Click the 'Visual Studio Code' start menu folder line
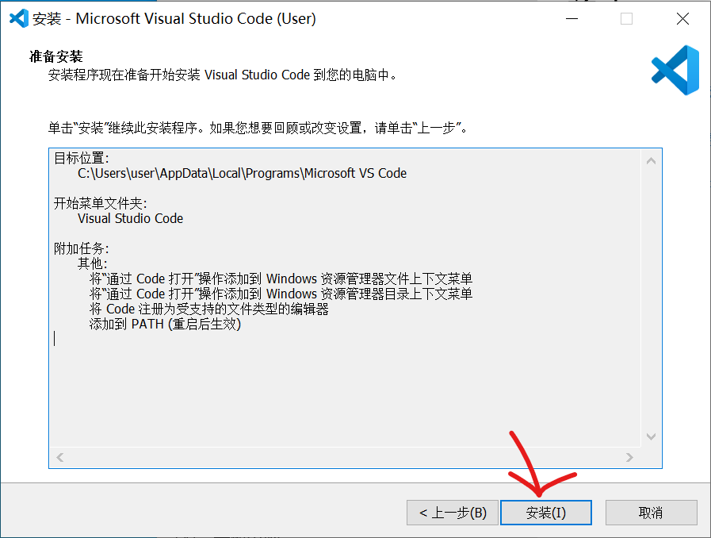 tap(130, 218)
